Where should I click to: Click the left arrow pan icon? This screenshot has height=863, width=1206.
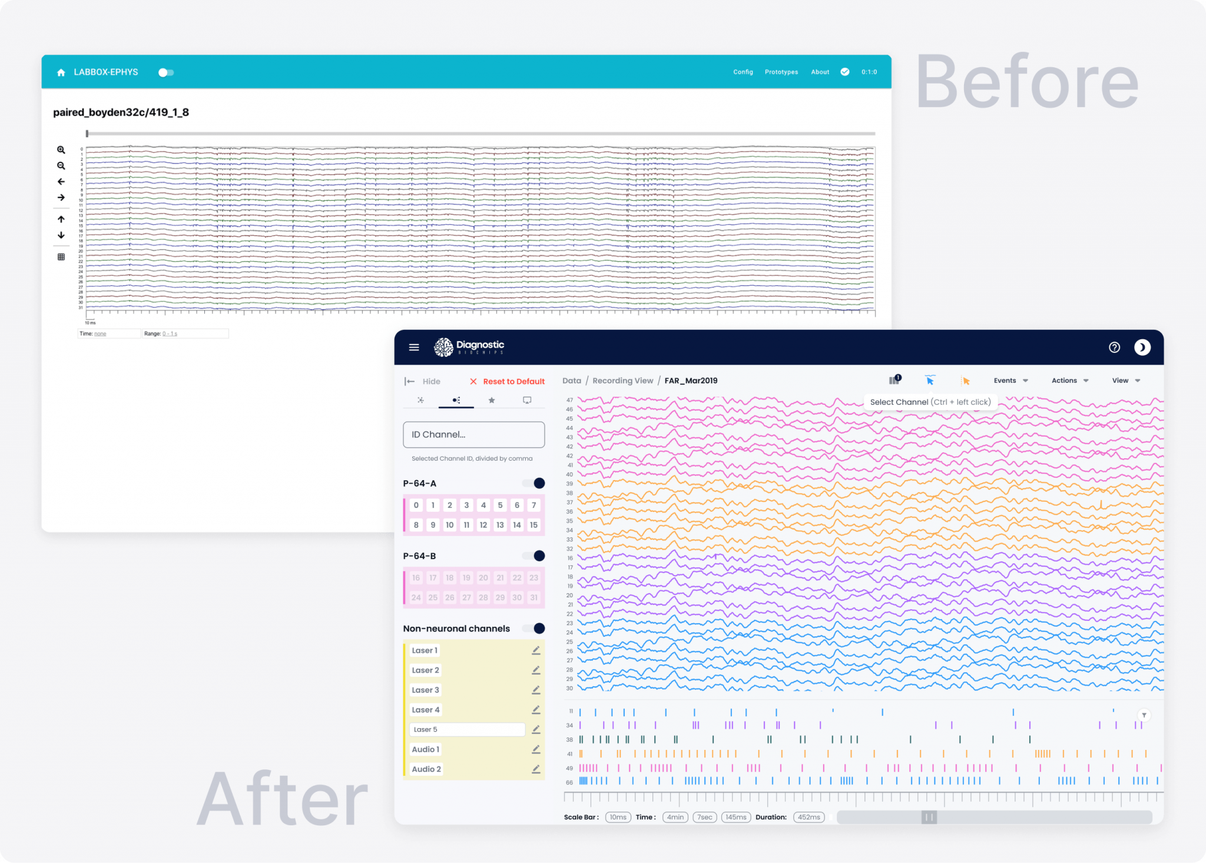pyautogui.click(x=61, y=182)
